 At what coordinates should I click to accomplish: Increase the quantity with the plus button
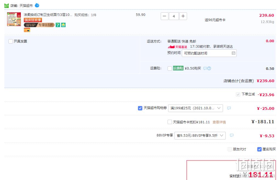pos(183,16)
